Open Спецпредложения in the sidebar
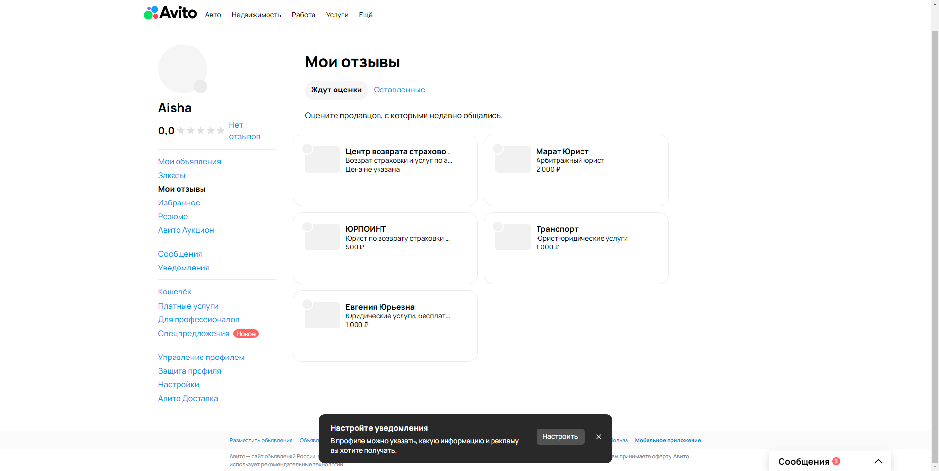The width and height of the screenshot is (939, 471). tap(194, 334)
